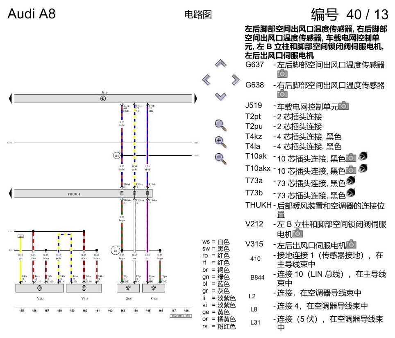Click the down navigation arrow
The height and width of the screenshot is (338, 395).
pos(221,96)
